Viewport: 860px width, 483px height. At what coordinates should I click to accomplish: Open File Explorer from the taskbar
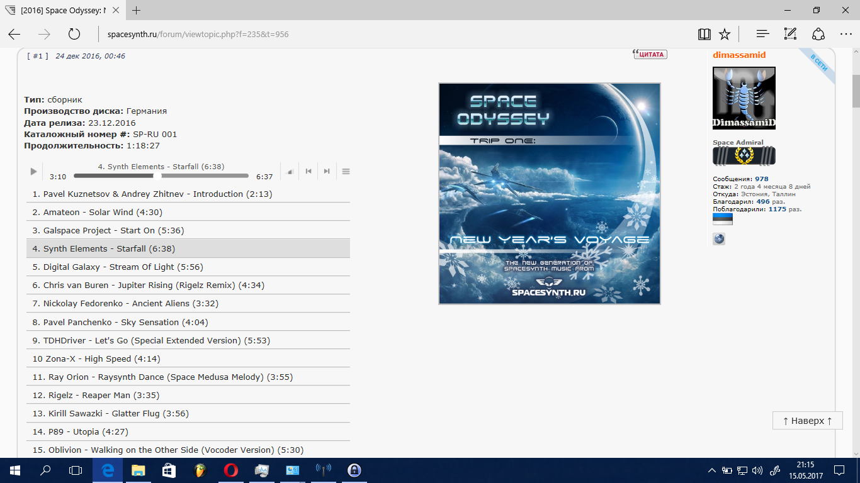point(138,470)
